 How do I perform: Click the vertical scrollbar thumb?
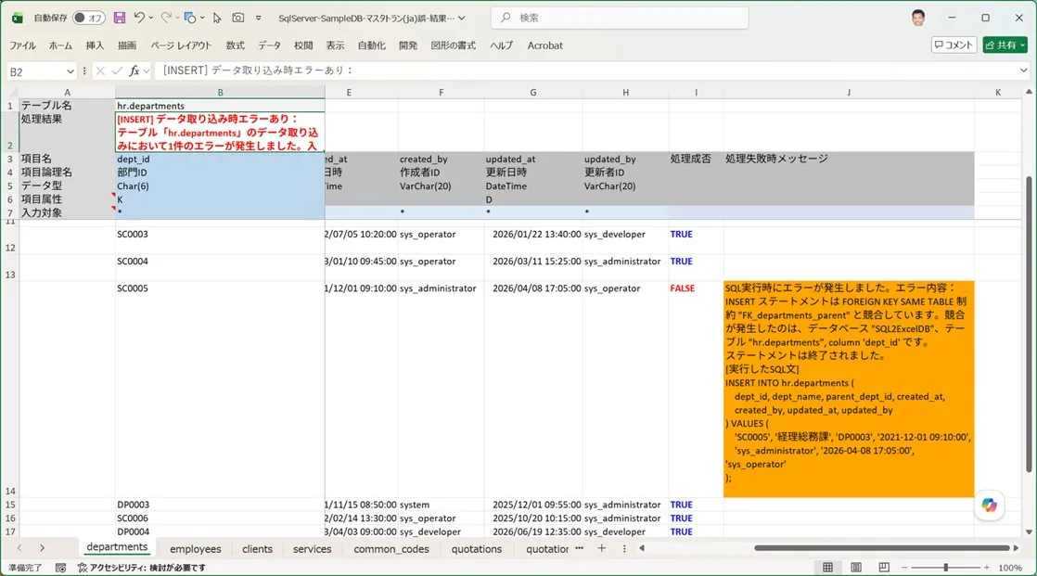(x=1029, y=324)
